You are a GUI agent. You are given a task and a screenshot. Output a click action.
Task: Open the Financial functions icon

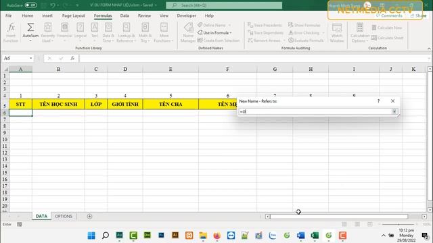tap(65, 27)
